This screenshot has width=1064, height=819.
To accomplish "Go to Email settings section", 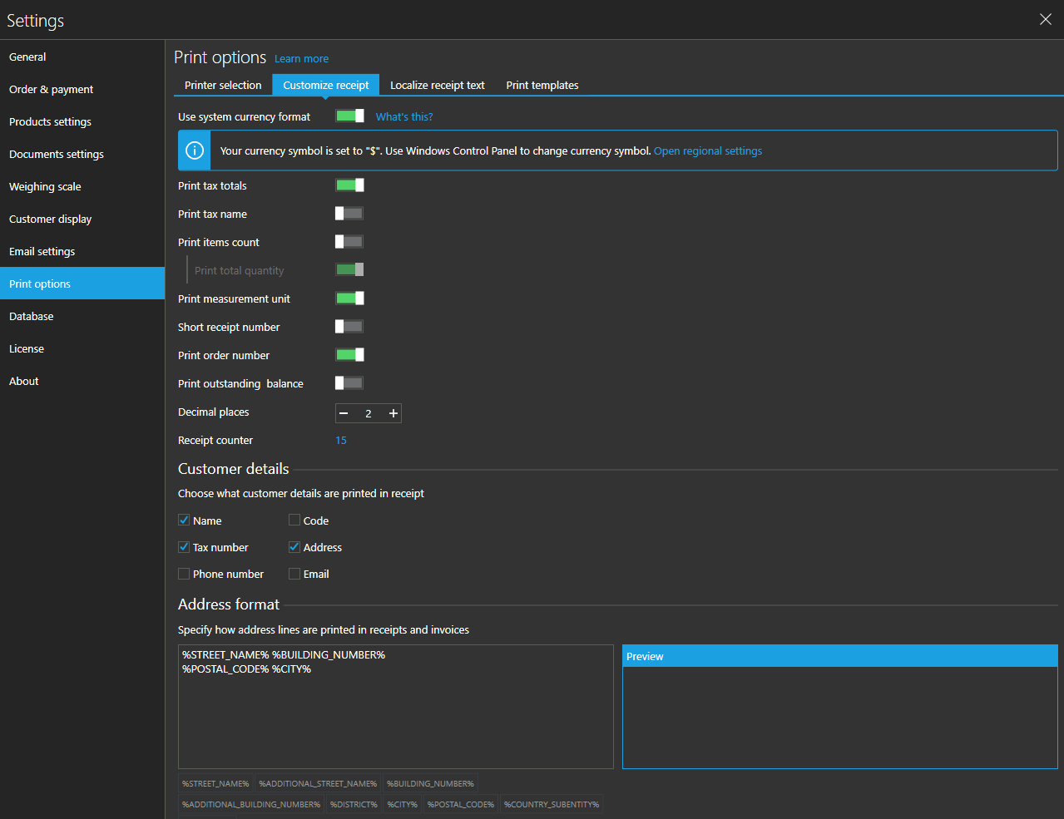I will tap(82, 251).
